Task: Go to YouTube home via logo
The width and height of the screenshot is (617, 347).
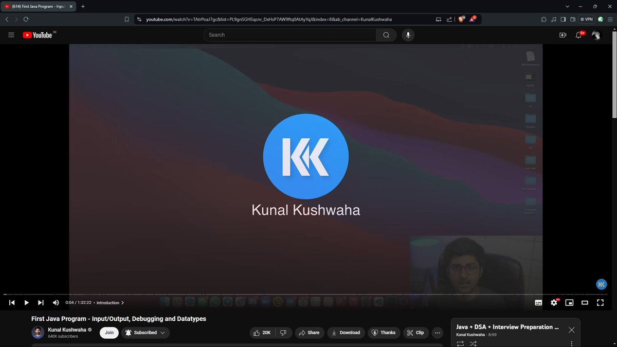Action: 39,35
